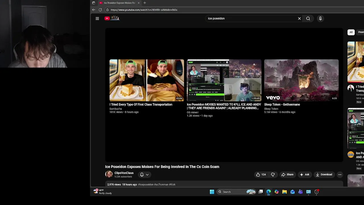Download the video

click(324, 175)
